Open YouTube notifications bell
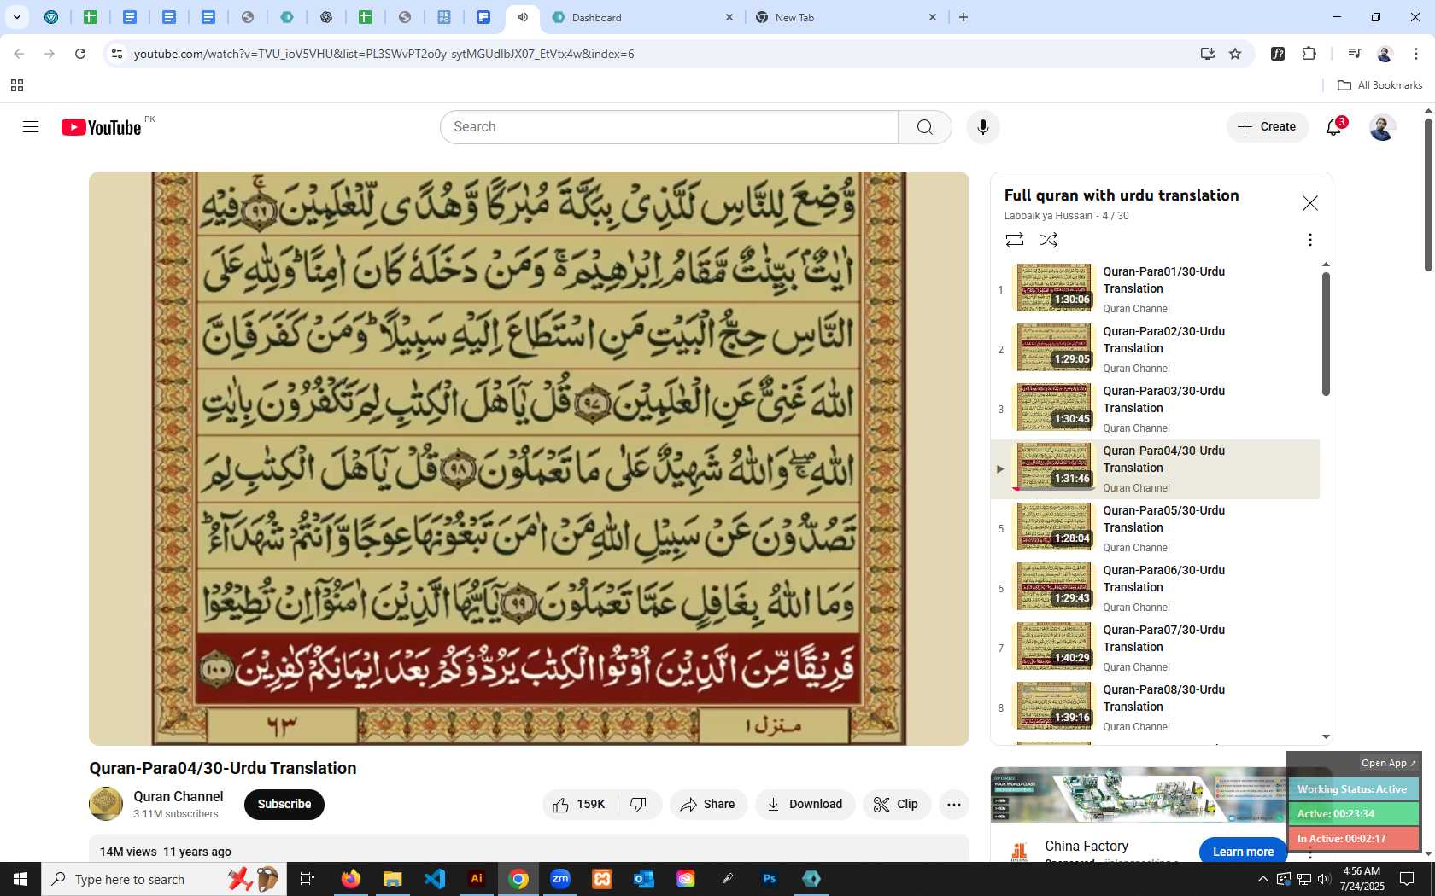This screenshot has height=896, width=1435. pyautogui.click(x=1333, y=127)
